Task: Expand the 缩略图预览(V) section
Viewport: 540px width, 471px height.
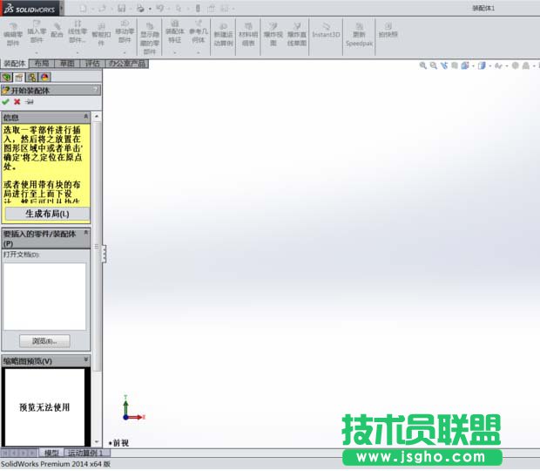Action: [x=85, y=359]
